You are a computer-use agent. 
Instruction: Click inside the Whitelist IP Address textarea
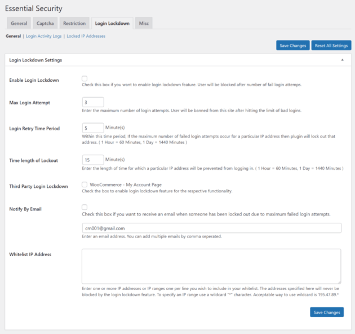point(211,266)
